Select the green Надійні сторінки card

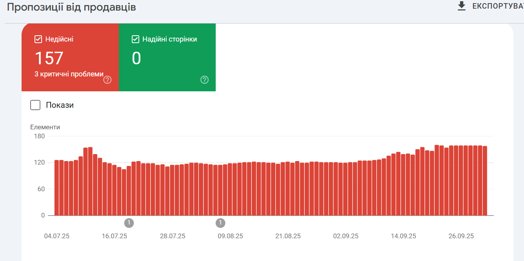(x=167, y=57)
